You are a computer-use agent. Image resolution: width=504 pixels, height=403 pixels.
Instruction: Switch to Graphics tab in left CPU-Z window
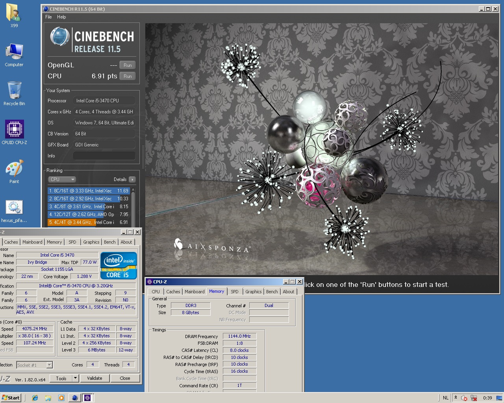coord(91,242)
